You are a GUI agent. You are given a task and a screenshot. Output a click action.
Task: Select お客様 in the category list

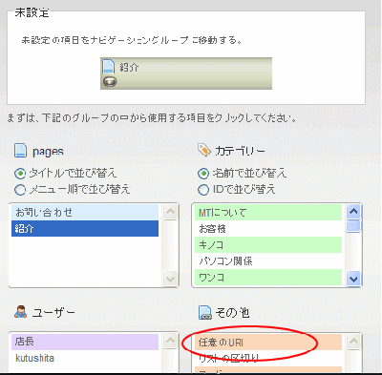pyautogui.click(x=268, y=229)
